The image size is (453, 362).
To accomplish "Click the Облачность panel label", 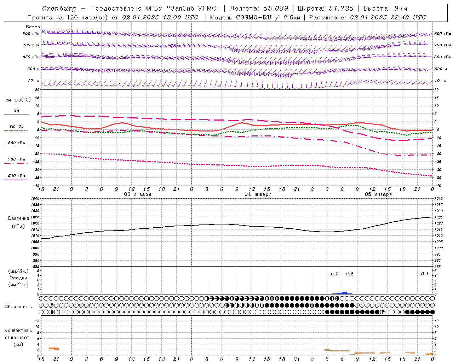I will coord(18,307).
